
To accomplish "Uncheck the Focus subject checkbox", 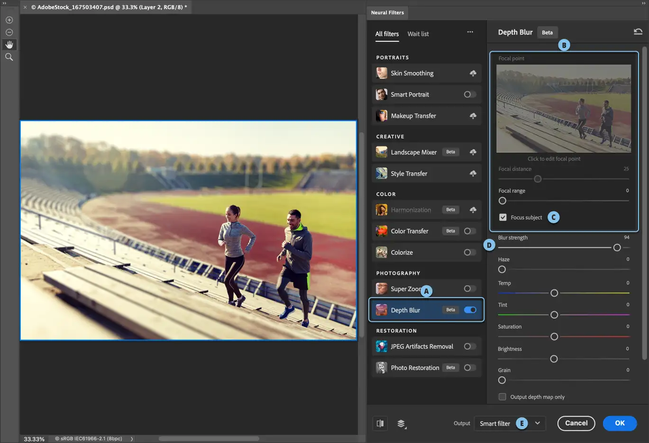I will tap(503, 217).
